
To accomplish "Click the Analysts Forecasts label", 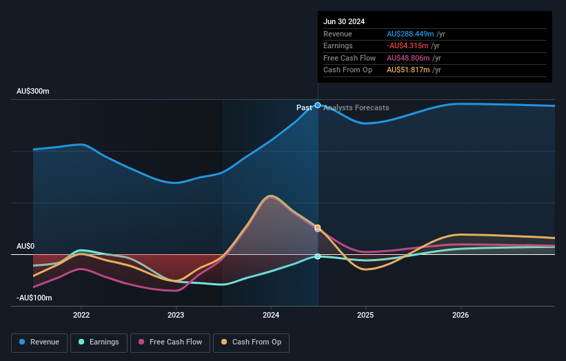I will pos(356,107).
